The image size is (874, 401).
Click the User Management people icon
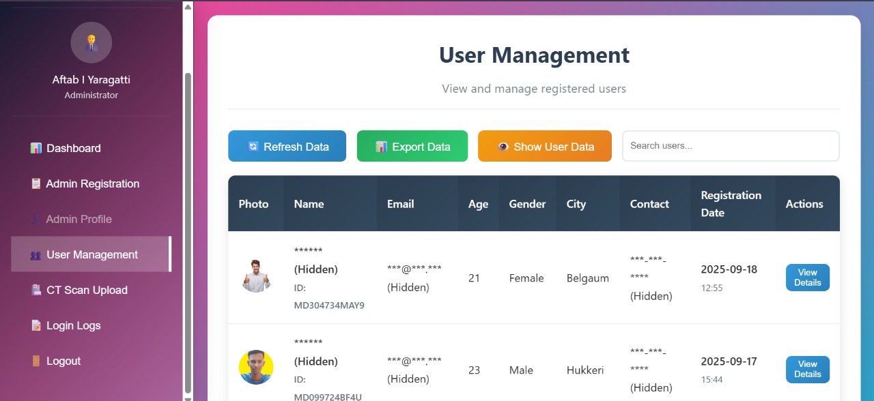(x=36, y=254)
